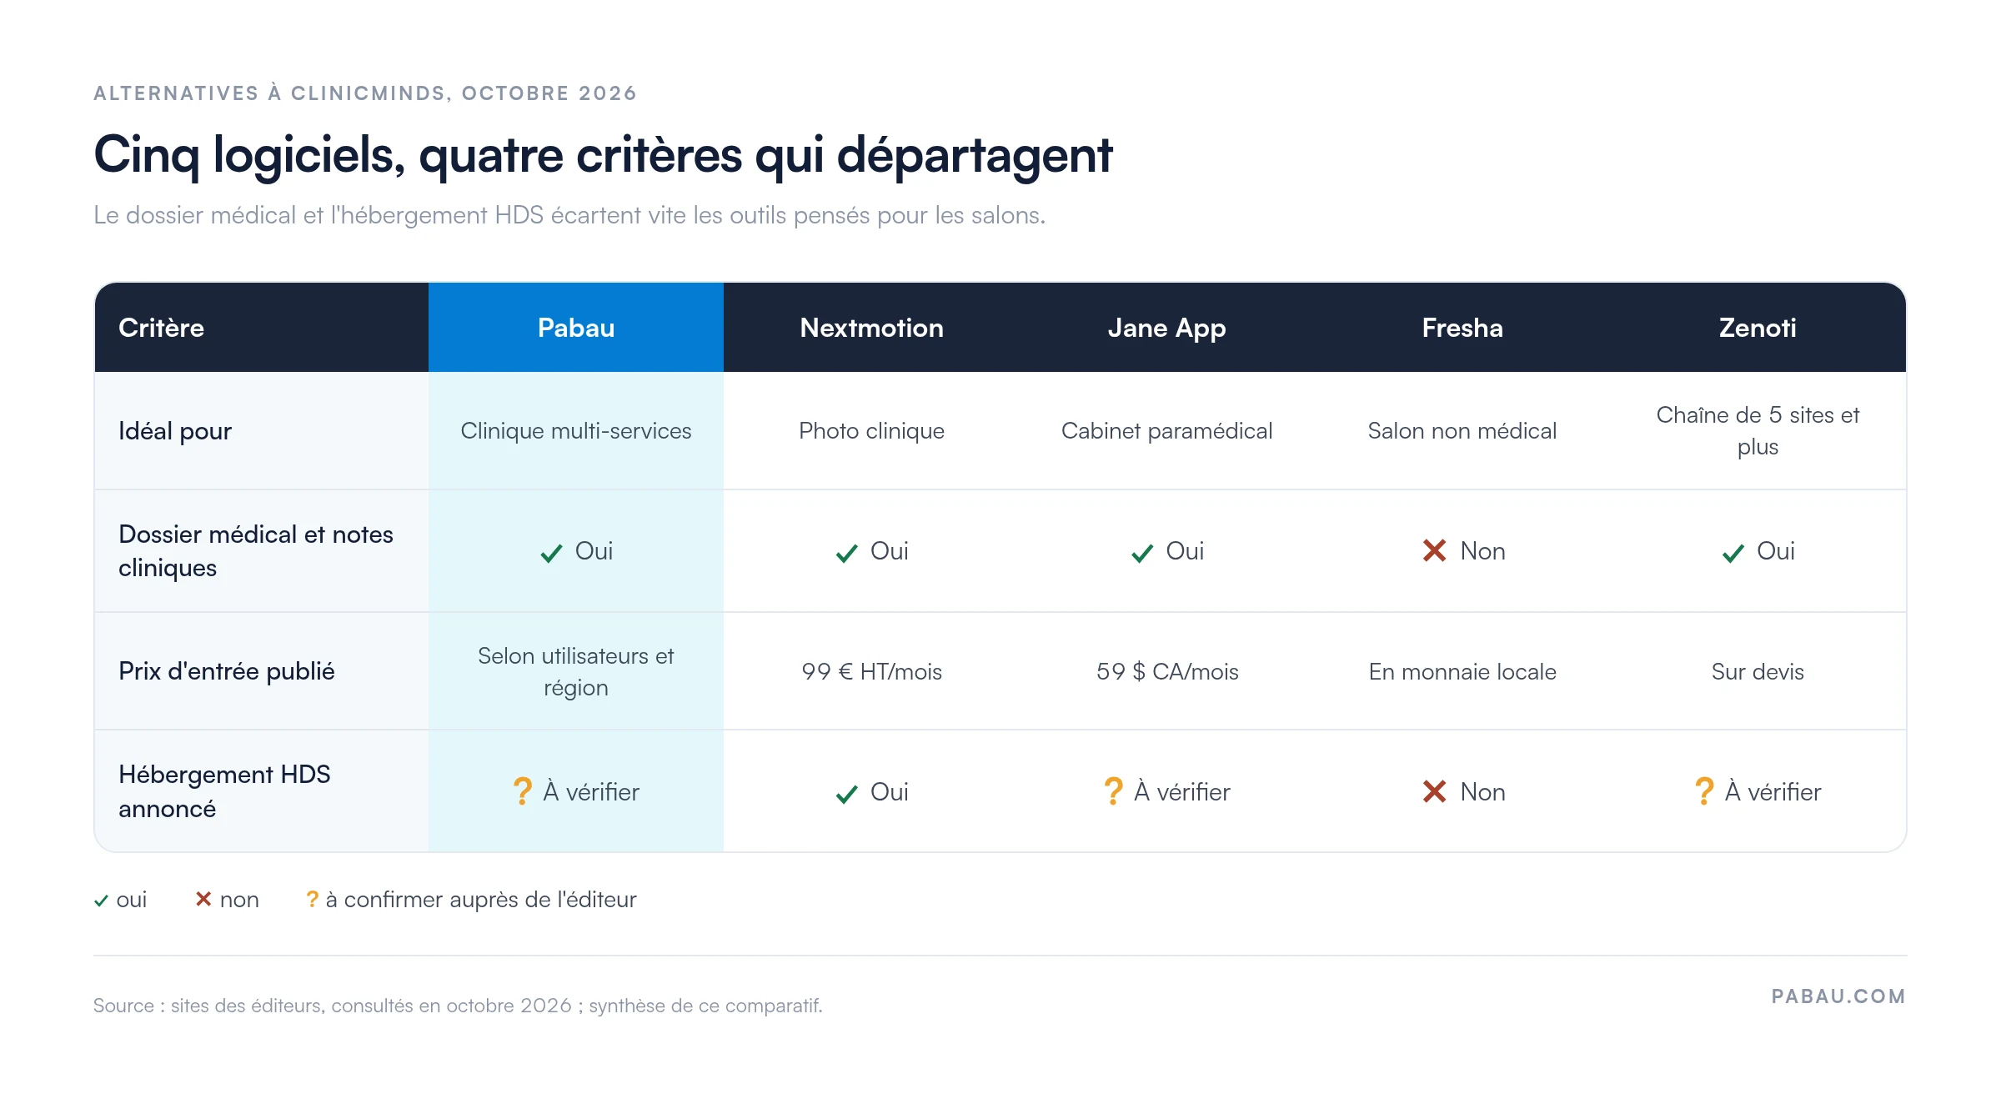This screenshot has width=2001, height=1109.
Task: Select the Critère column header
Action: coord(262,327)
